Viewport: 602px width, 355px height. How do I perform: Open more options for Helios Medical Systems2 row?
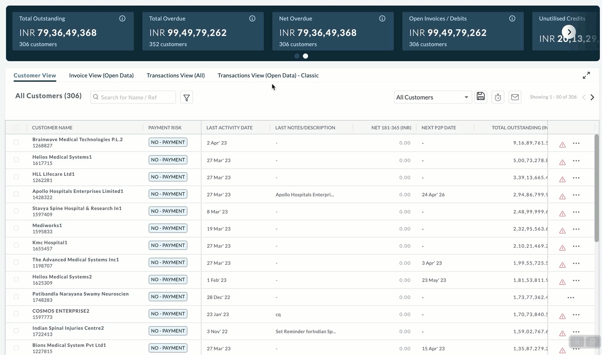[576, 280]
